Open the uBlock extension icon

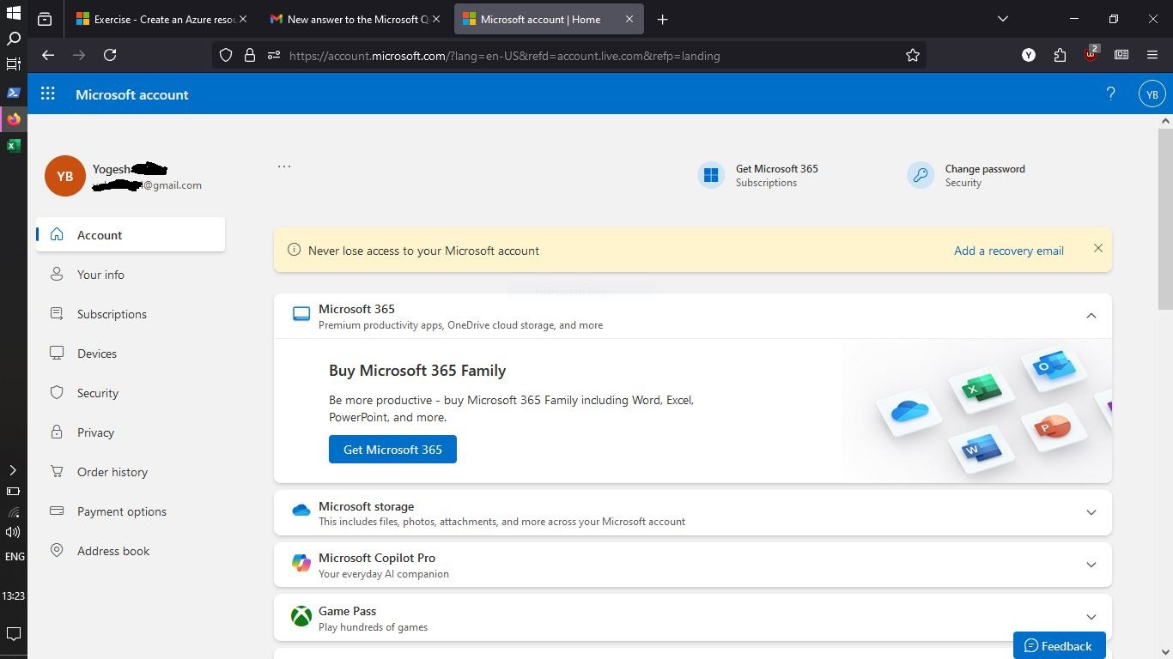pos(1091,54)
